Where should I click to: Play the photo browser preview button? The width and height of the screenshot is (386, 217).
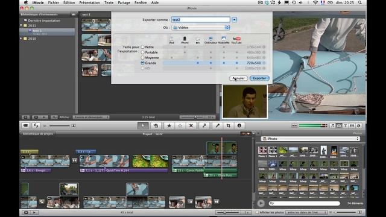[261, 203]
